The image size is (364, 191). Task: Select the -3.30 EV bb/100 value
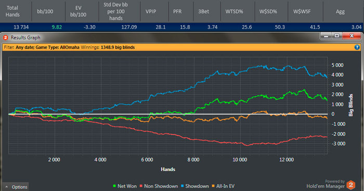pos(89,27)
